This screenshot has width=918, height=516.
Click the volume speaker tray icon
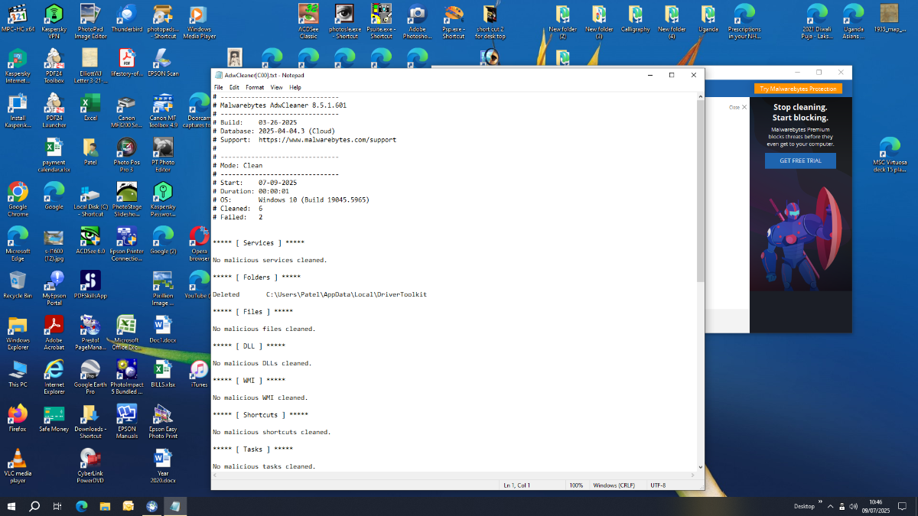point(854,506)
